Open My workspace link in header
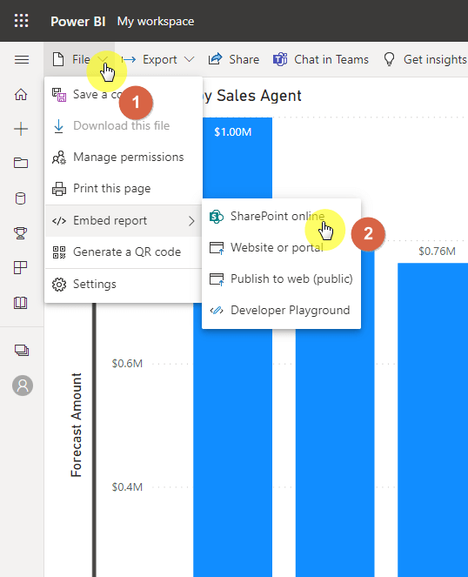This screenshot has width=468, height=577. tap(156, 22)
